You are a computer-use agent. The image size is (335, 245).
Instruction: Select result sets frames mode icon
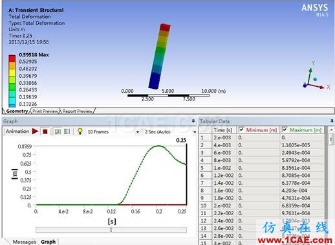(x=67, y=132)
